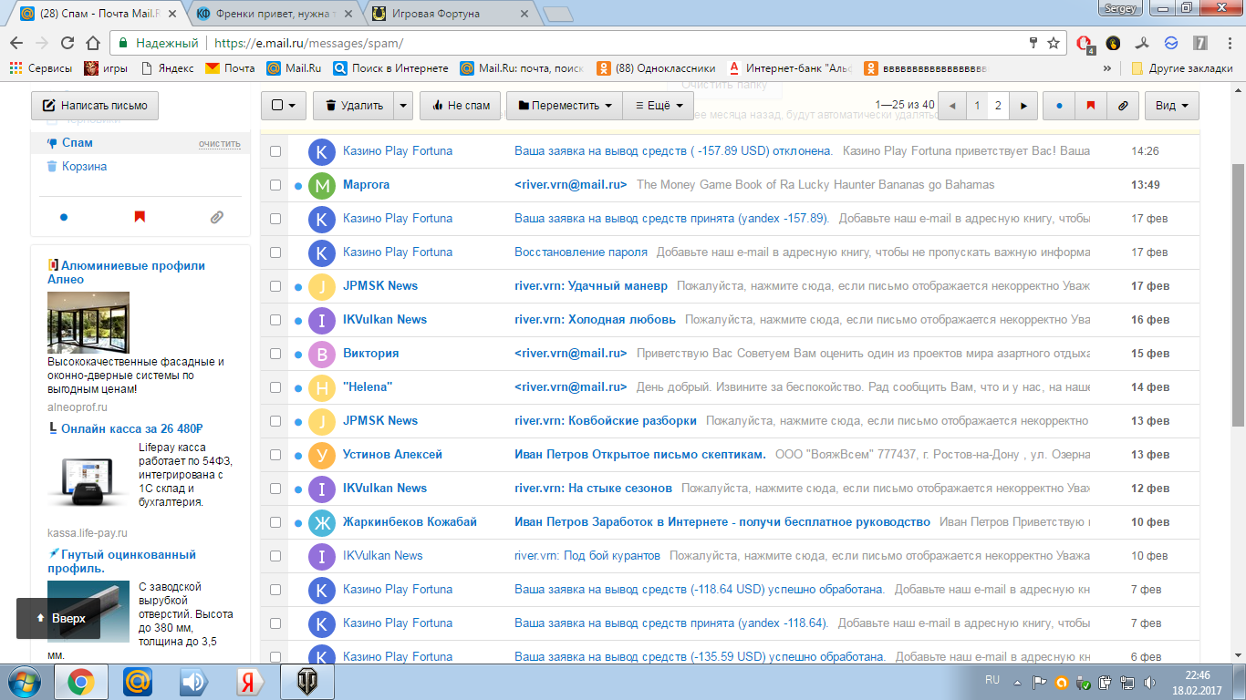Click the Сервисы apps bookmark icon

tap(16, 68)
